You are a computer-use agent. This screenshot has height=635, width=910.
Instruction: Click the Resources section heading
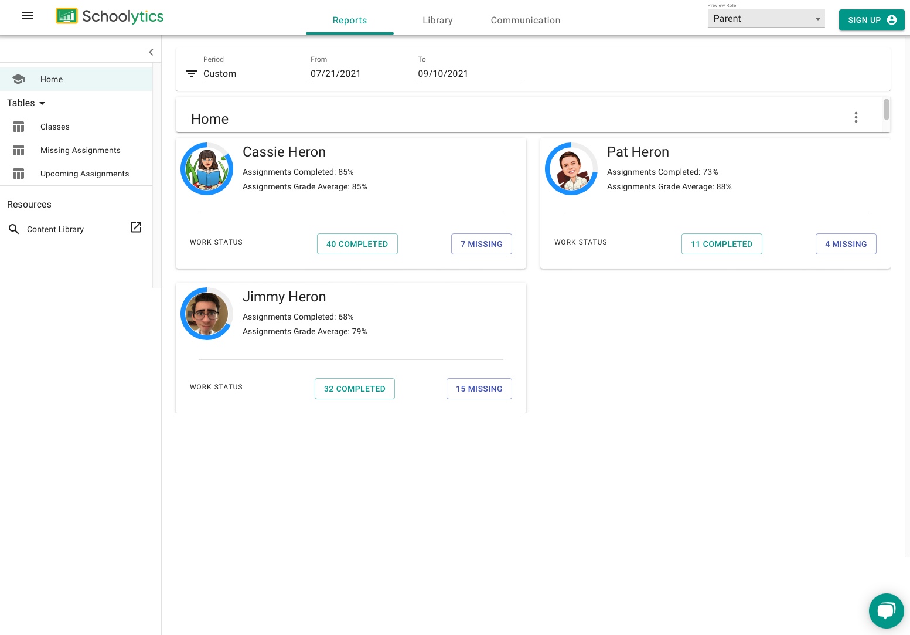click(x=29, y=205)
